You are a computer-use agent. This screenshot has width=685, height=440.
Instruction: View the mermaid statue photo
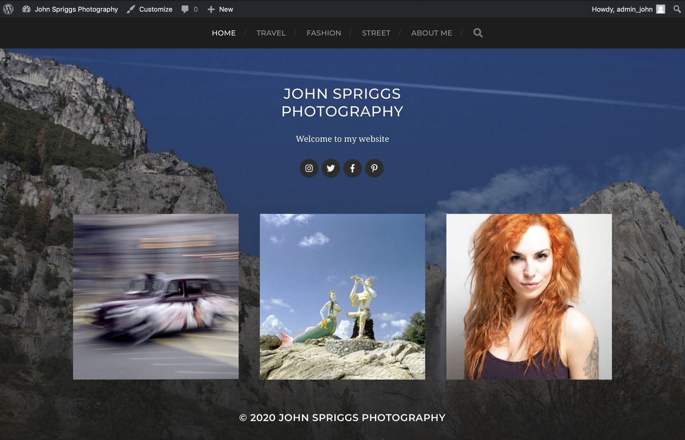click(x=342, y=296)
